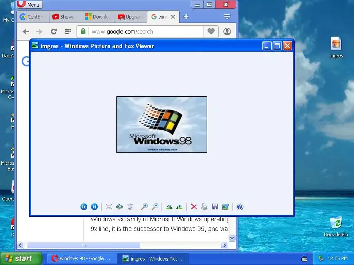Viewport: 354px width, 265px height.
Task: Rotate image counterclockwise
Action: (180, 207)
